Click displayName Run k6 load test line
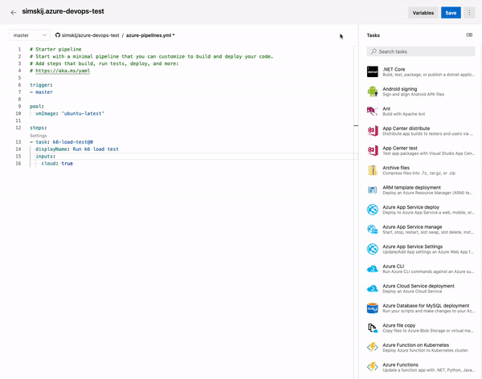The width and height of the screenshot is (482, 379). point(77,149)
